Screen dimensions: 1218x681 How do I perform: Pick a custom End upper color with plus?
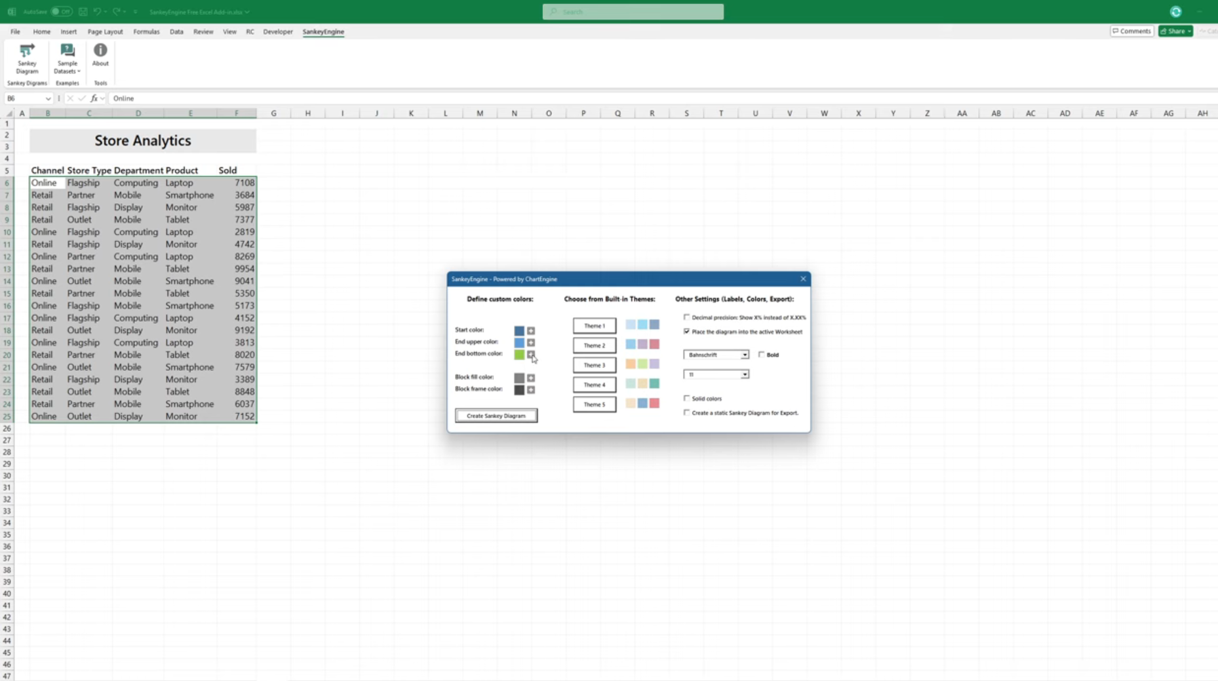click(x=531, y=343)
